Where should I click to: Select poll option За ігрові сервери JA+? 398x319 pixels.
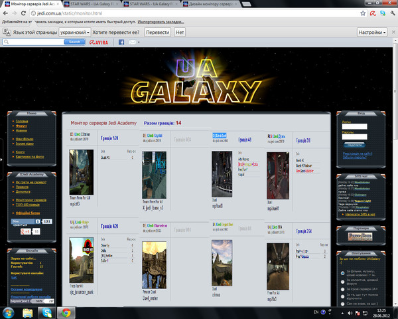(342, 289)
